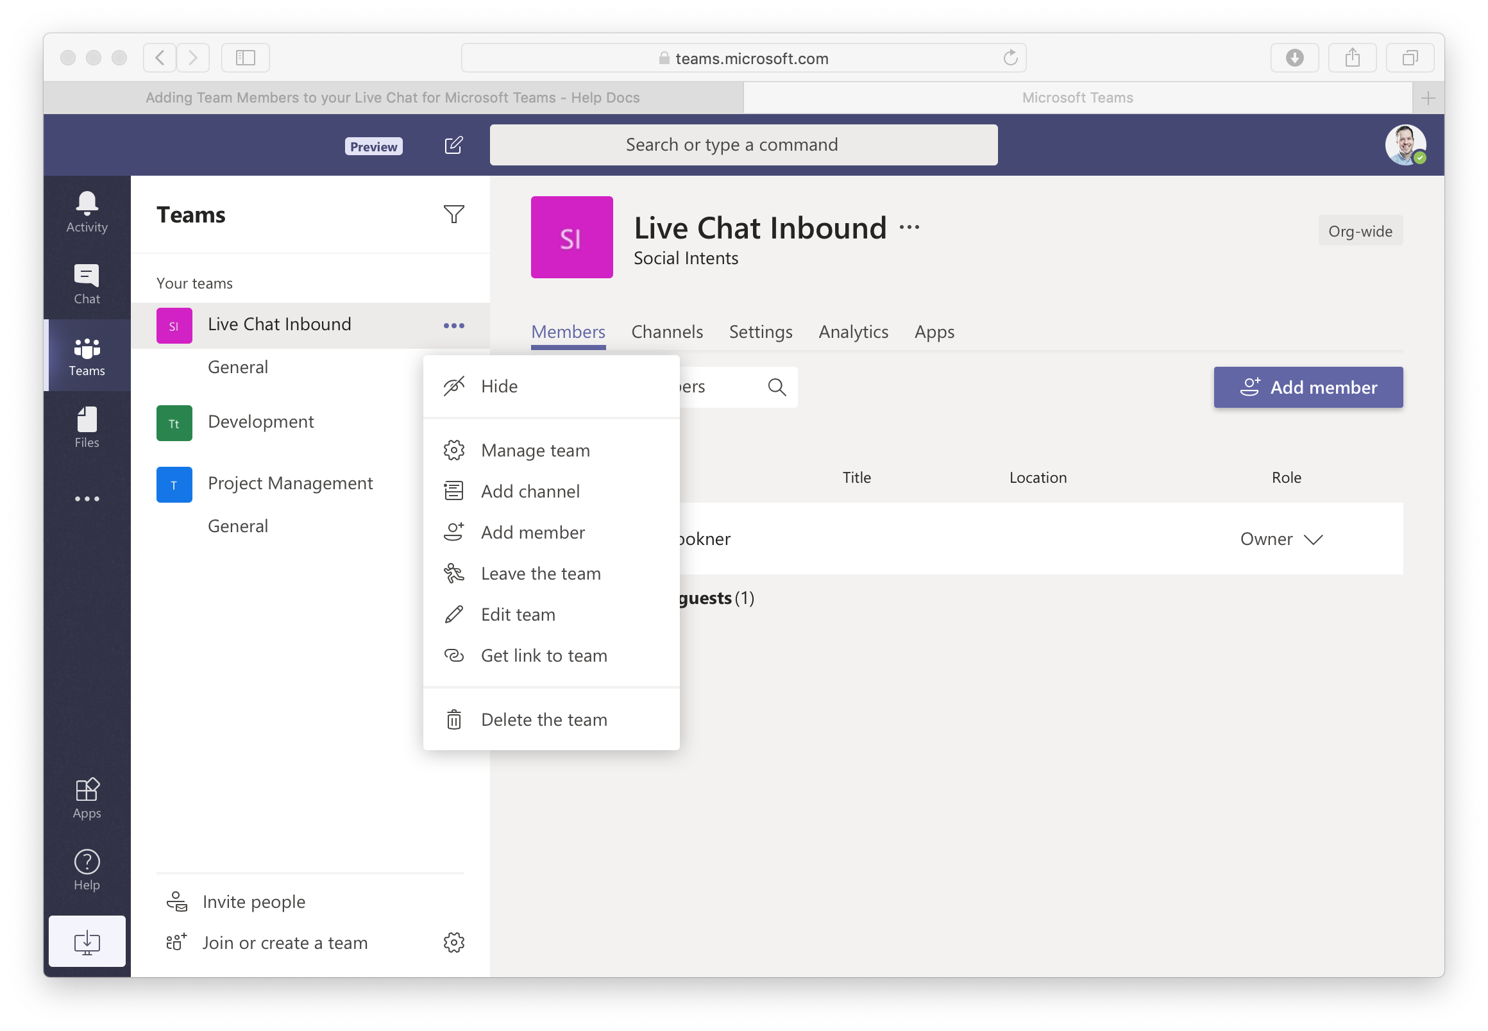This screenshot has width=1488, height=1031.
Task: Open the more apps ellipsis in sidebar
Action: [x=86, y=498]
